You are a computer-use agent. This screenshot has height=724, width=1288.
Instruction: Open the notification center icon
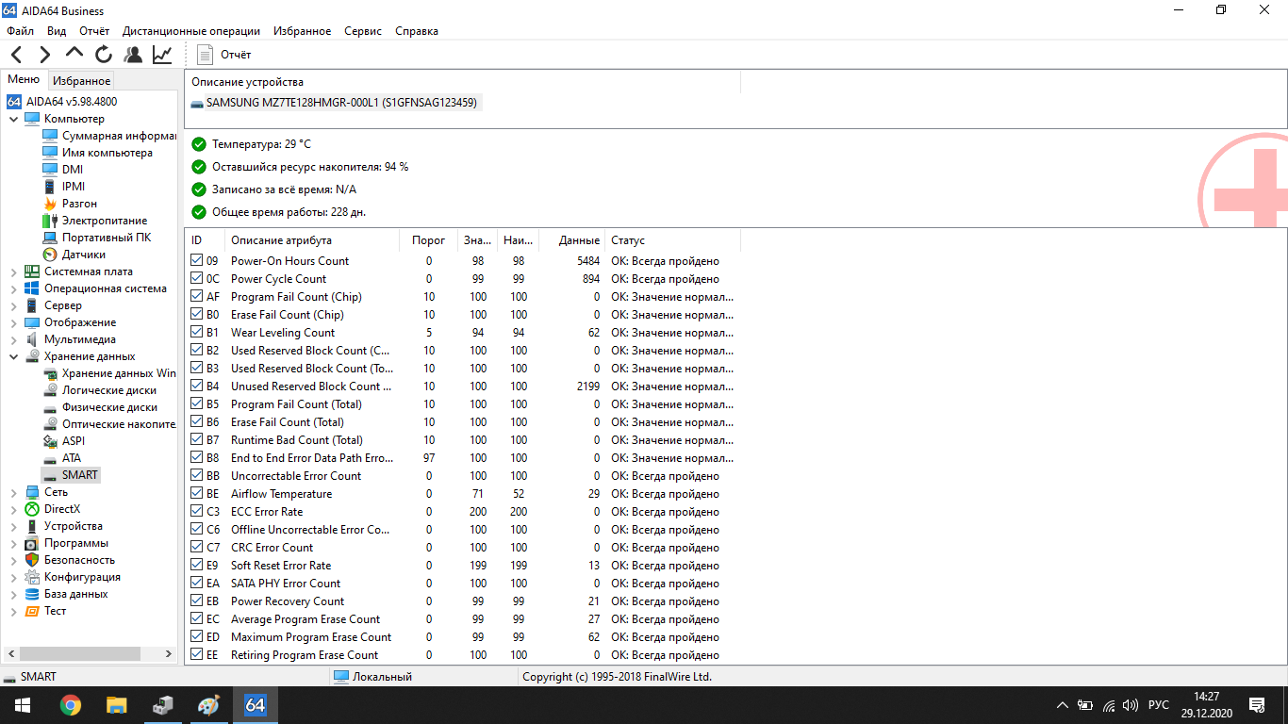point(1257,705)
